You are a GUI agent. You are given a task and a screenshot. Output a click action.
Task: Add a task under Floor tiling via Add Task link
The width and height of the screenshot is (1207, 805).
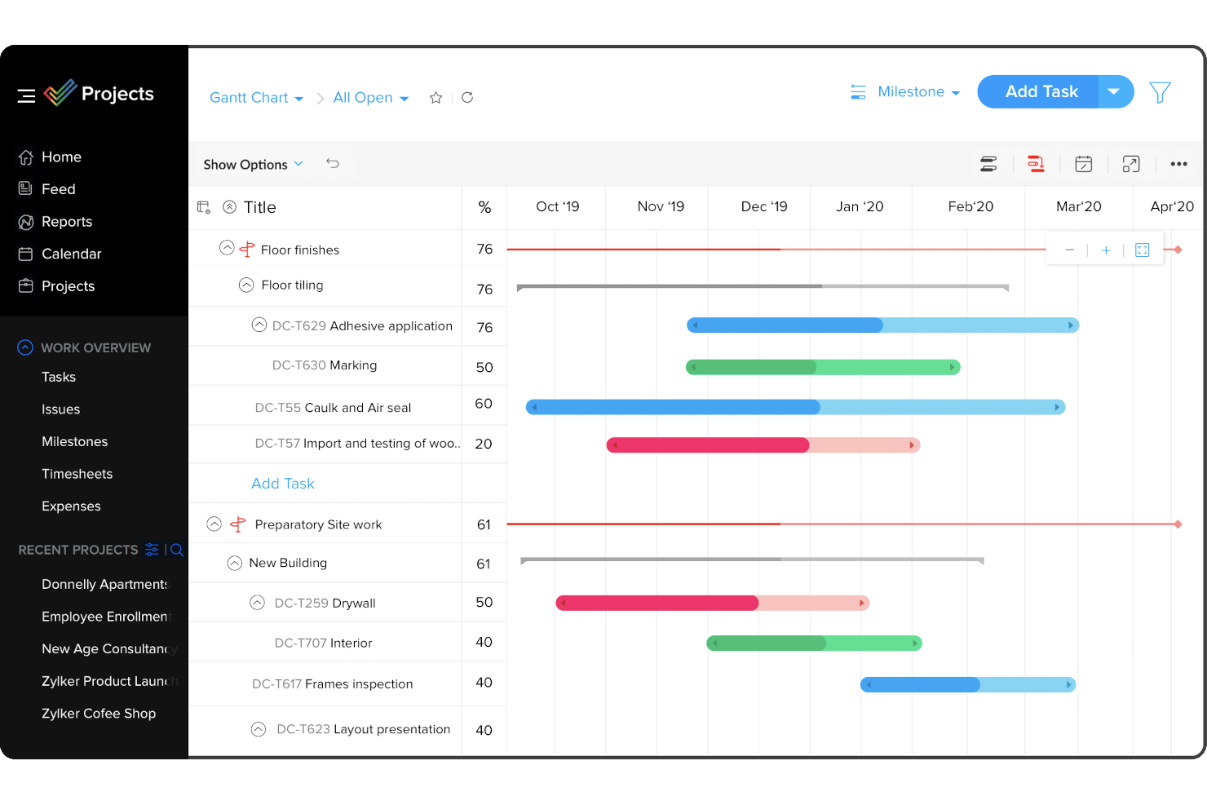[282, 483]
